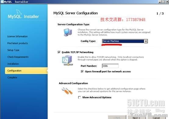Screen dimensions: 169x119
Task: Click the Next button
Action: [136, 117]
